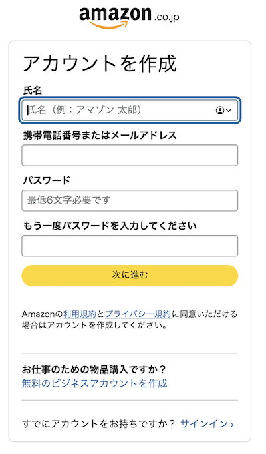Click the お仕事のための物品購入ですか？ text

point(94,369)
